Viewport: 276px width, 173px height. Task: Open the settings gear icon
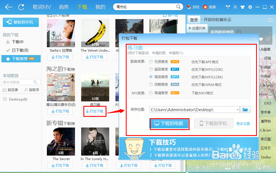point(250,7)
